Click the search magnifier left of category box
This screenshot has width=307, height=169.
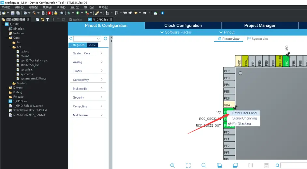71,38
